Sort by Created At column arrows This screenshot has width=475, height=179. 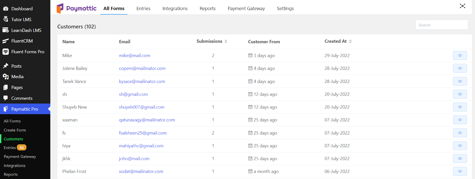click(350, 41)
